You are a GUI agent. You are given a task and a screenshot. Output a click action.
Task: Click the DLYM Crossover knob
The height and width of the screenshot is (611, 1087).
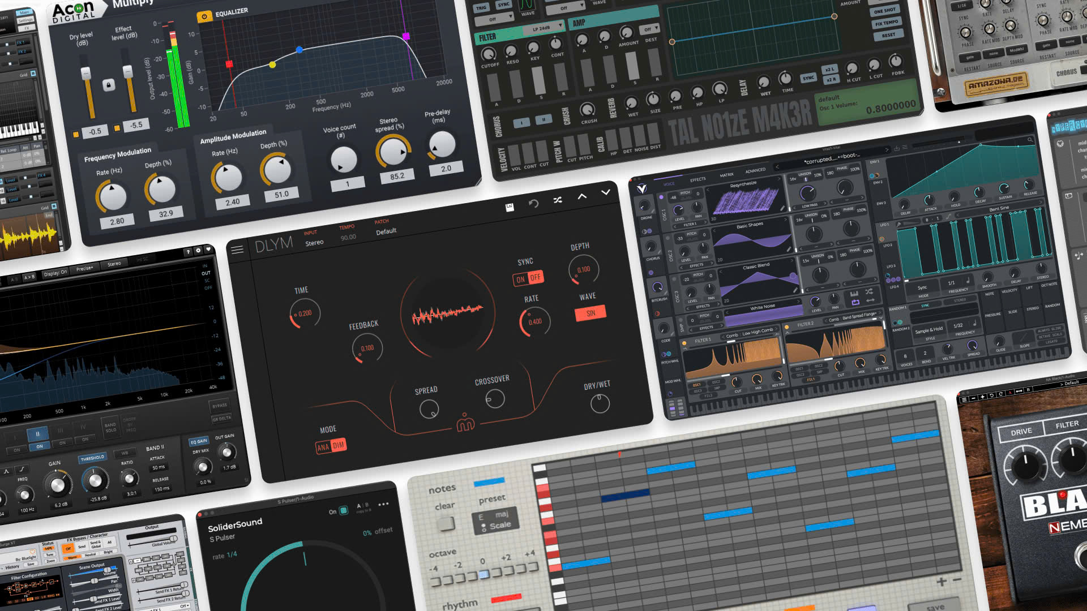[495, 399]
